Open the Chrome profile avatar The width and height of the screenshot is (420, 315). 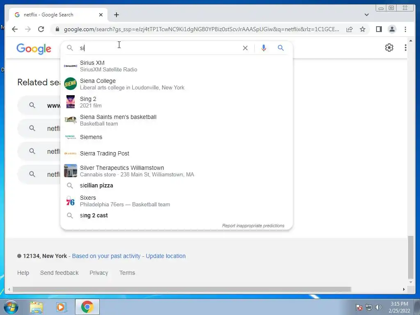[392, 29]
